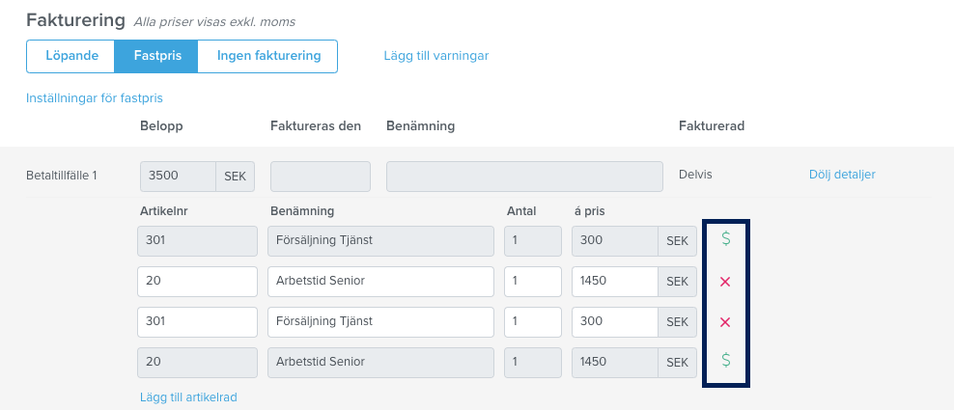Click the empty Faktureras den date field

tap(321, 177)
